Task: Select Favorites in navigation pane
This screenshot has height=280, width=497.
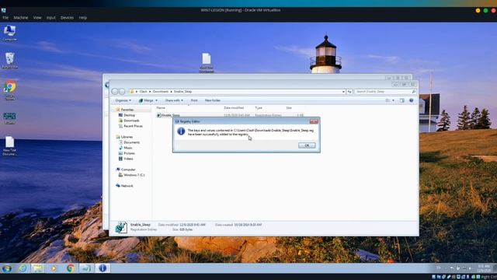Action: point(127,110)
